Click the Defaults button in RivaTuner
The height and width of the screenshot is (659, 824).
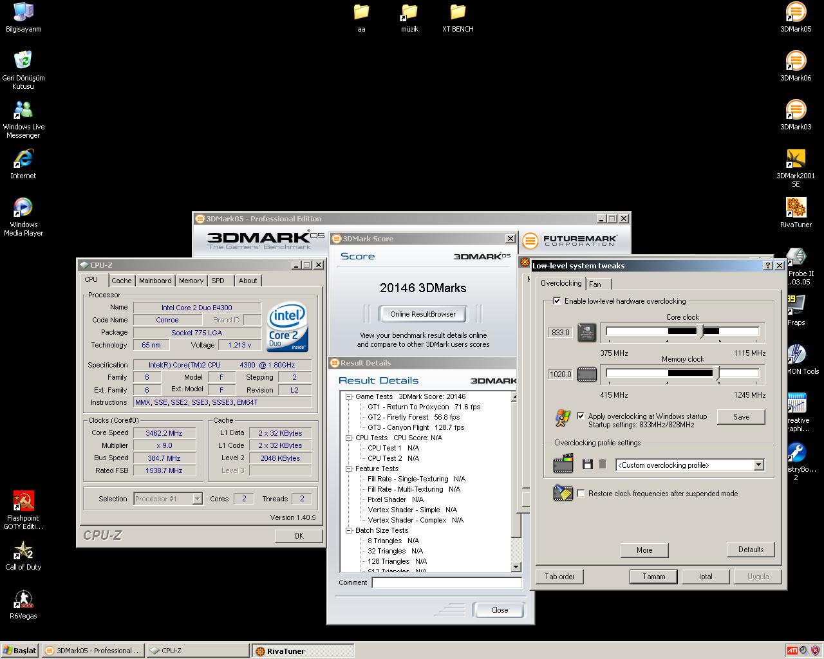(x=751, y=550)
